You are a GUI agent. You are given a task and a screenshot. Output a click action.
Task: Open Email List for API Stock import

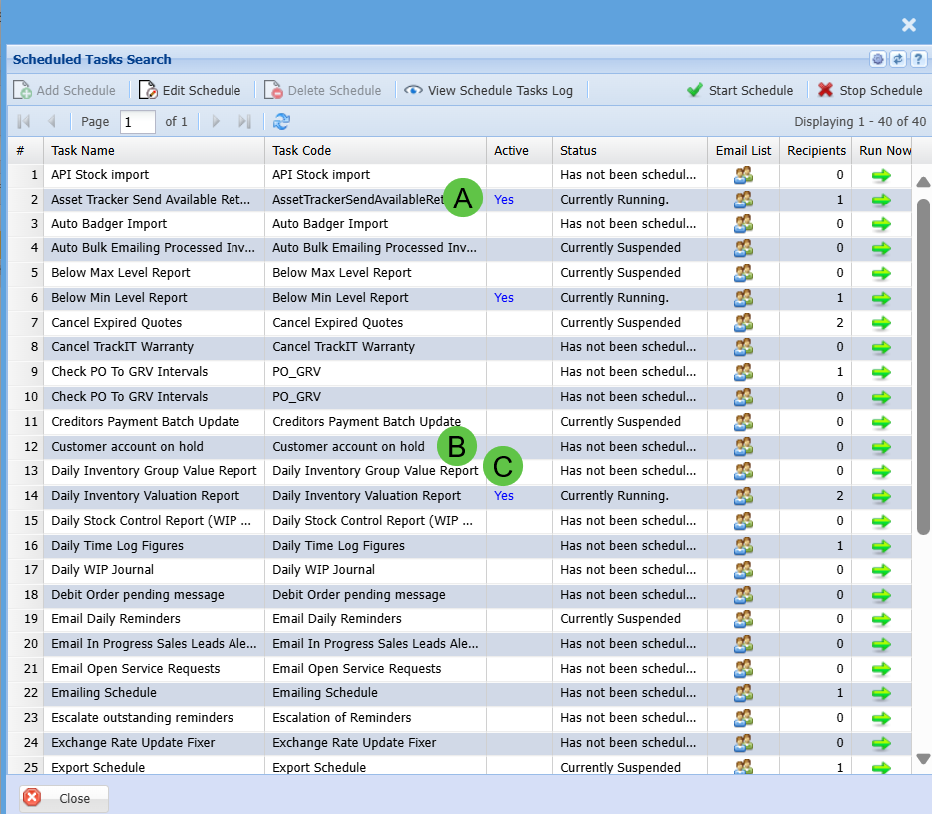click(743, 175)
